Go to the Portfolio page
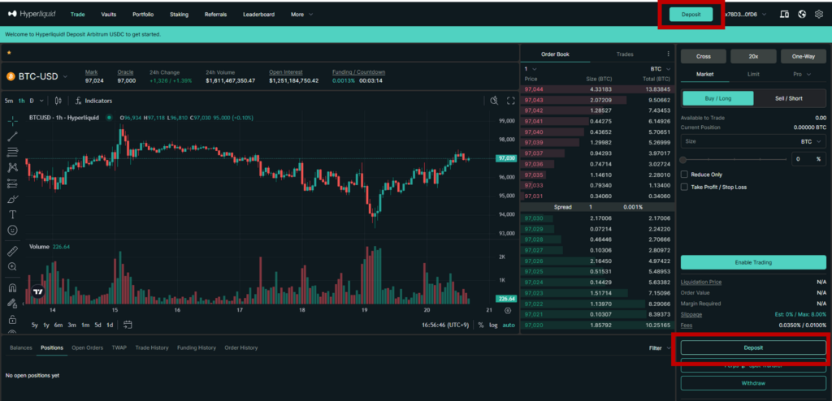The width and height of the screenshot is (832, 401). click(143, 15)
